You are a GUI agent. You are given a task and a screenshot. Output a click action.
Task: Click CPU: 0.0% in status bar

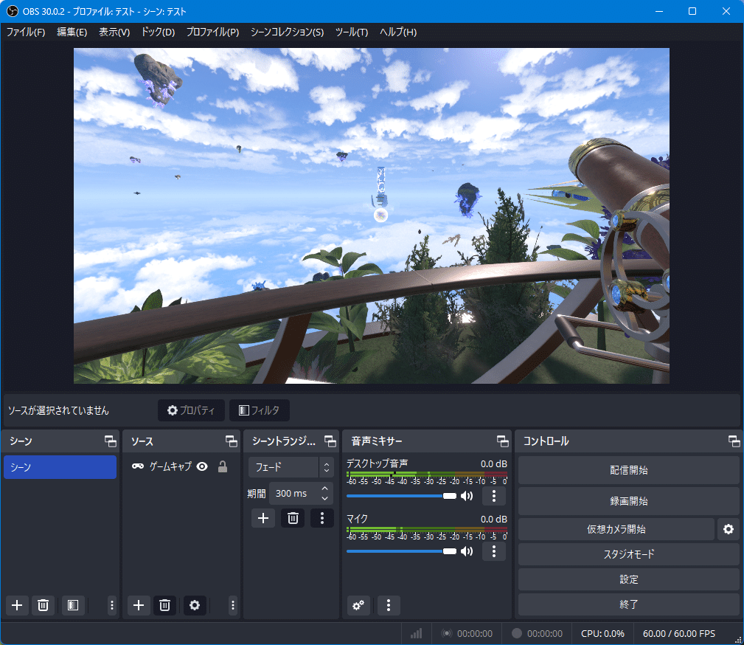tap(602, 634)
